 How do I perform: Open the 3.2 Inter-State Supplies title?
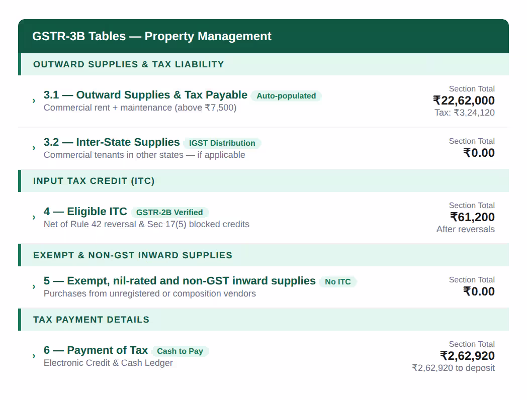pos(112,142)
